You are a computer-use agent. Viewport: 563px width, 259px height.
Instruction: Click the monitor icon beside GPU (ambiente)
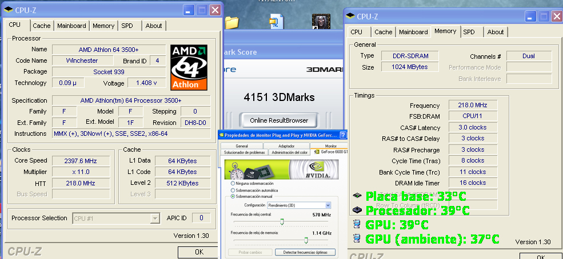click(x=357, y=238)
